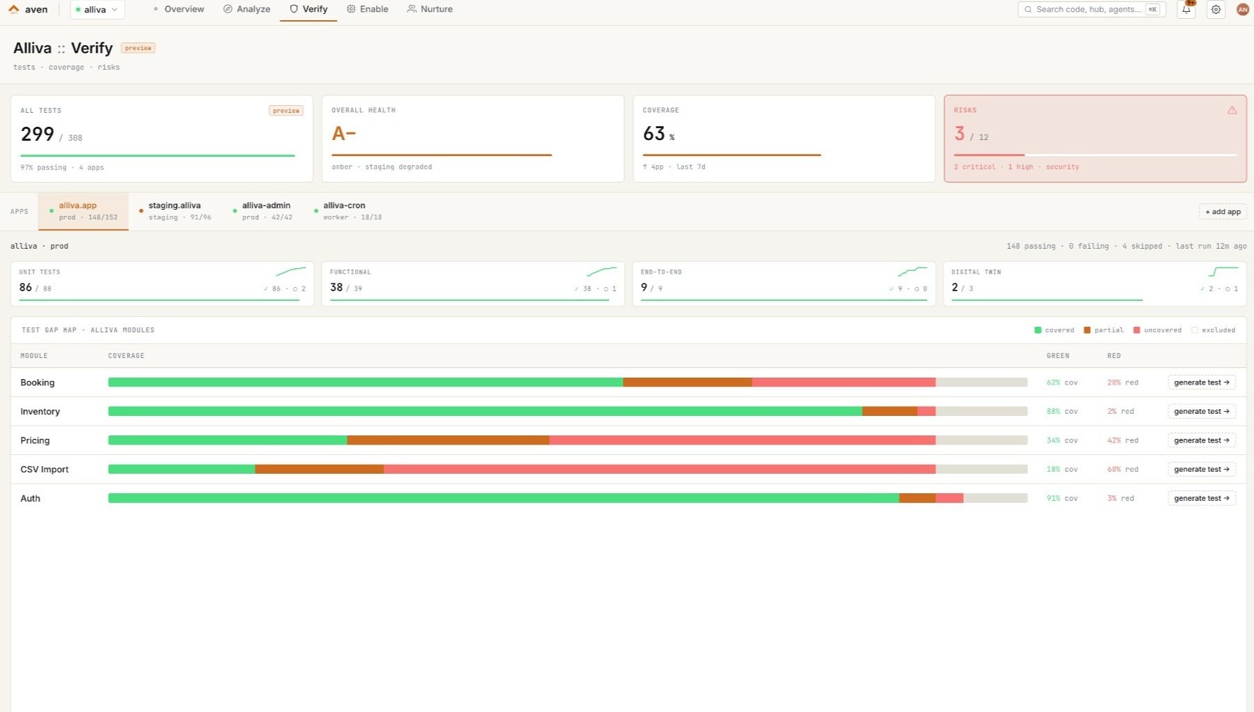Select the staging.alliva app tab
The image size is (1254, 712).
(174, 211)
